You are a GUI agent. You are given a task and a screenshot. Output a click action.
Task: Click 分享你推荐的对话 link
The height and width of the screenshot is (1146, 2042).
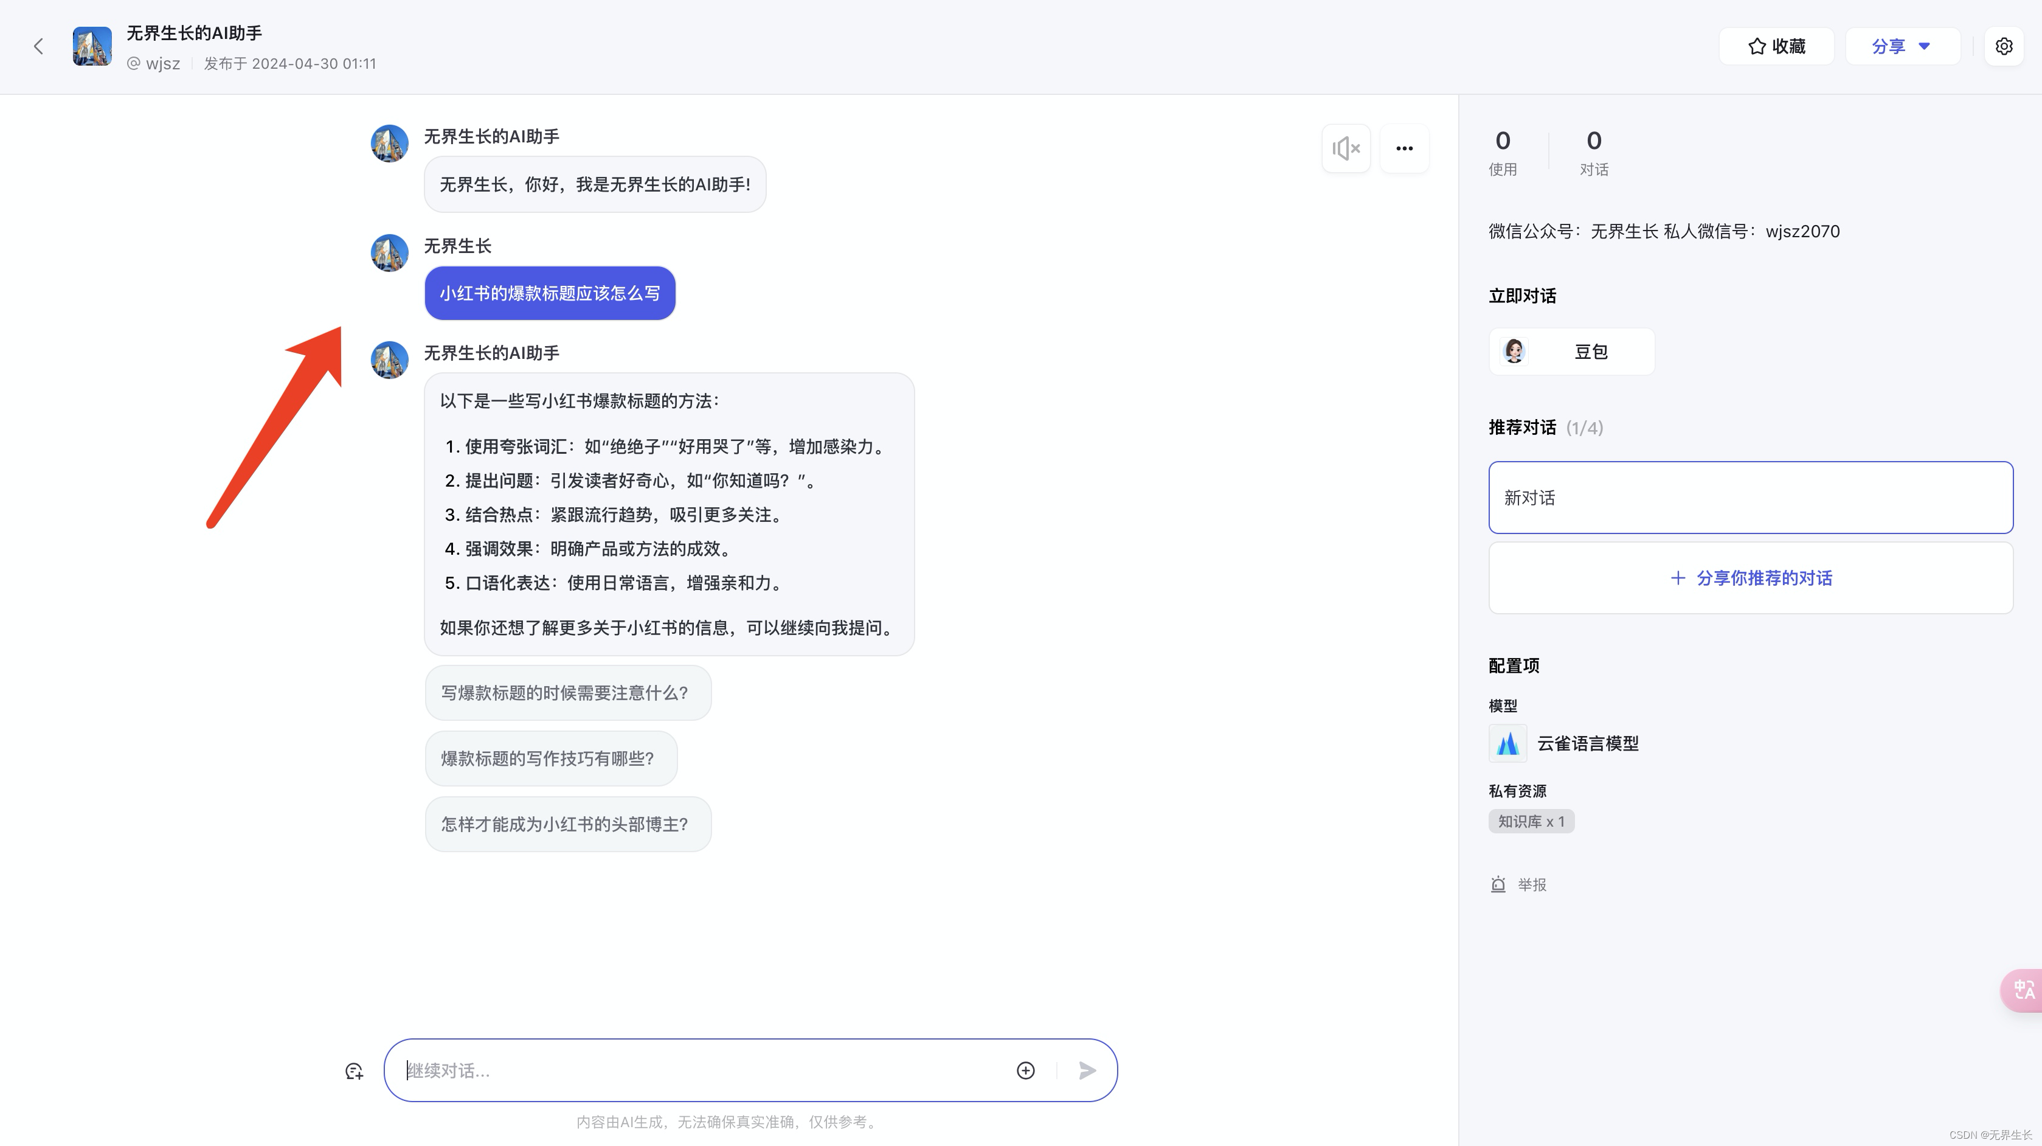1750,578
